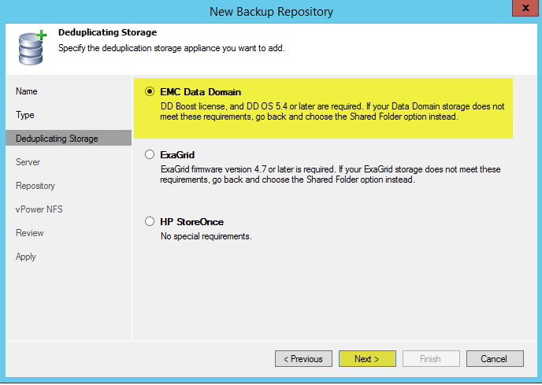Jump to the Repository step

(35, 186)
